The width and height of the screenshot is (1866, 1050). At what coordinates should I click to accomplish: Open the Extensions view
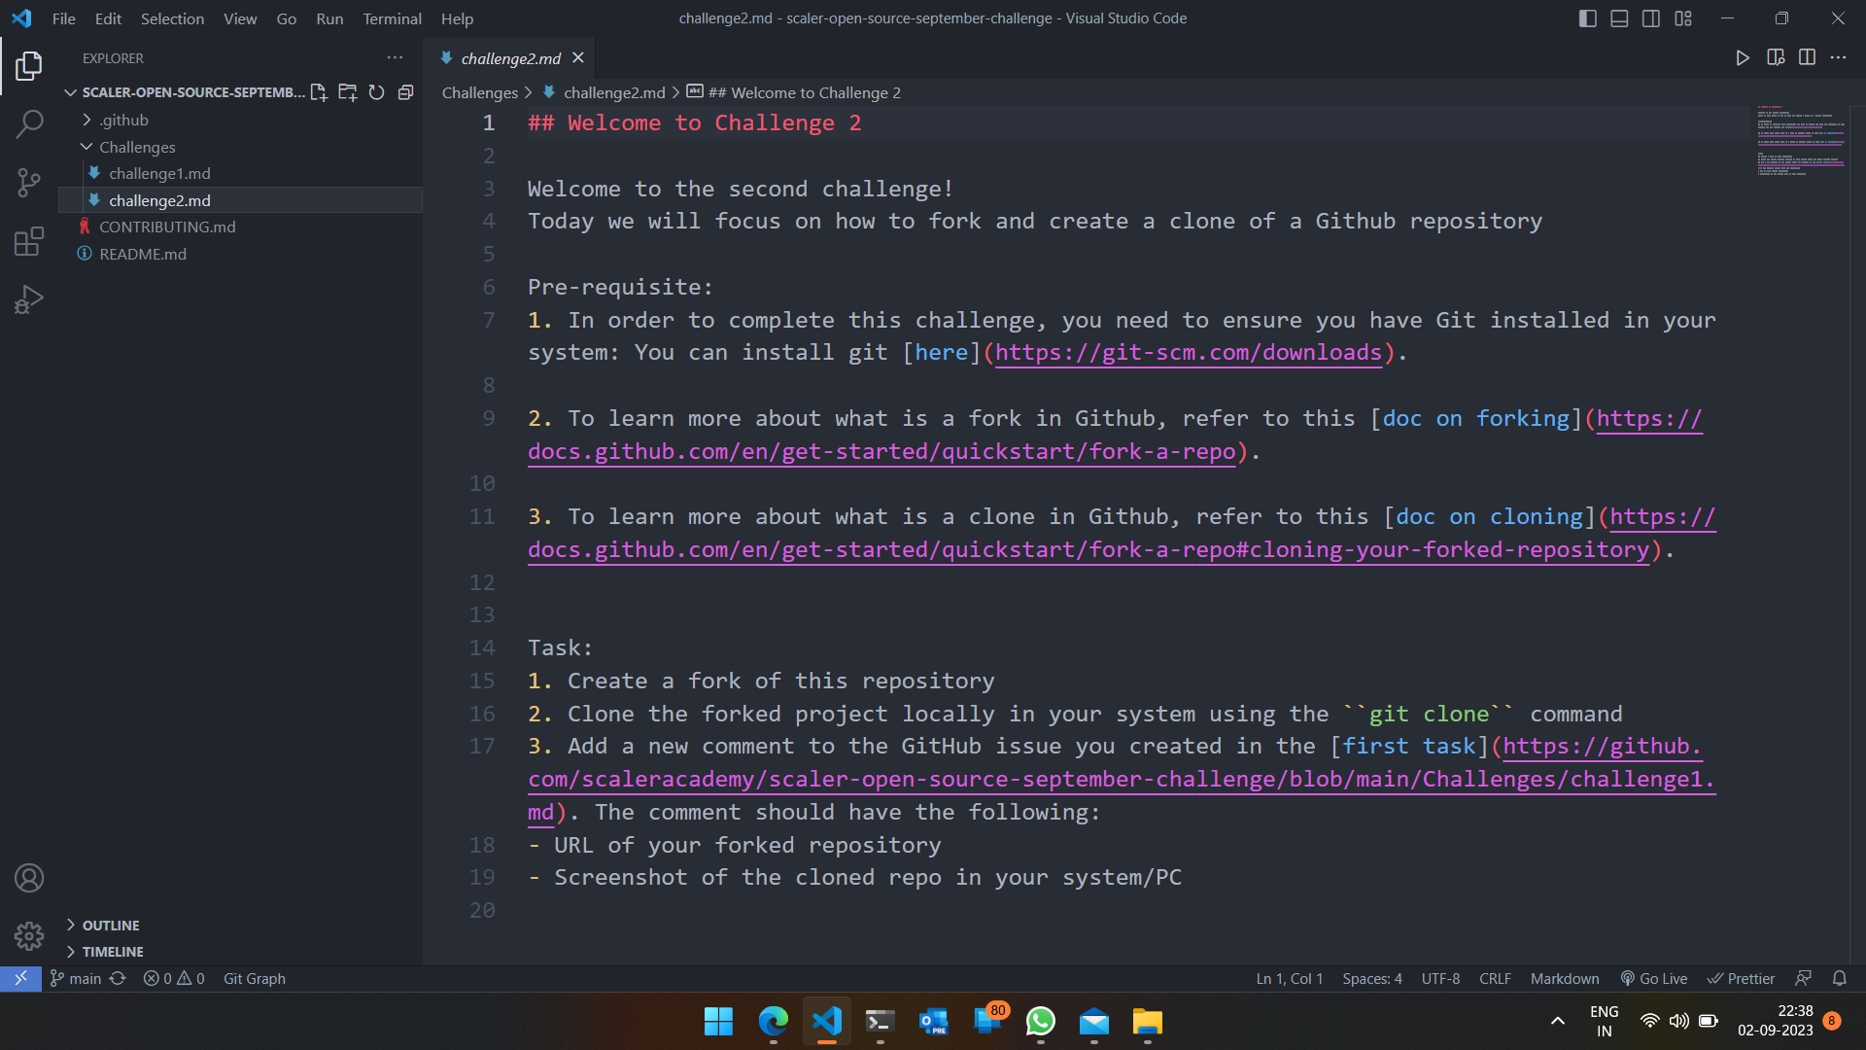coord(30,241)
